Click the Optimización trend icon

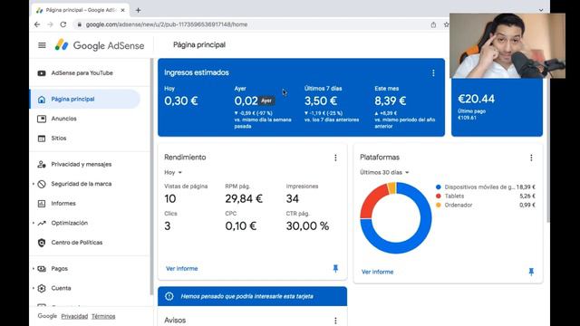42,223
